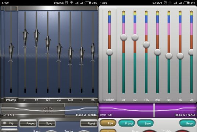The height and width of the screenshot is (132, 197).
Task: Click the divider handle on purple curve bar
Action: pos(154,110)
